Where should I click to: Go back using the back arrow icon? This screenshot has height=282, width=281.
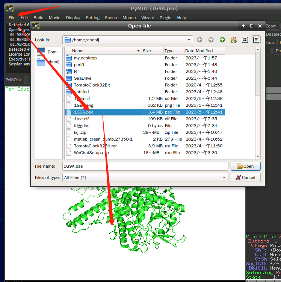pyautogui.click(x=199, y=40)
